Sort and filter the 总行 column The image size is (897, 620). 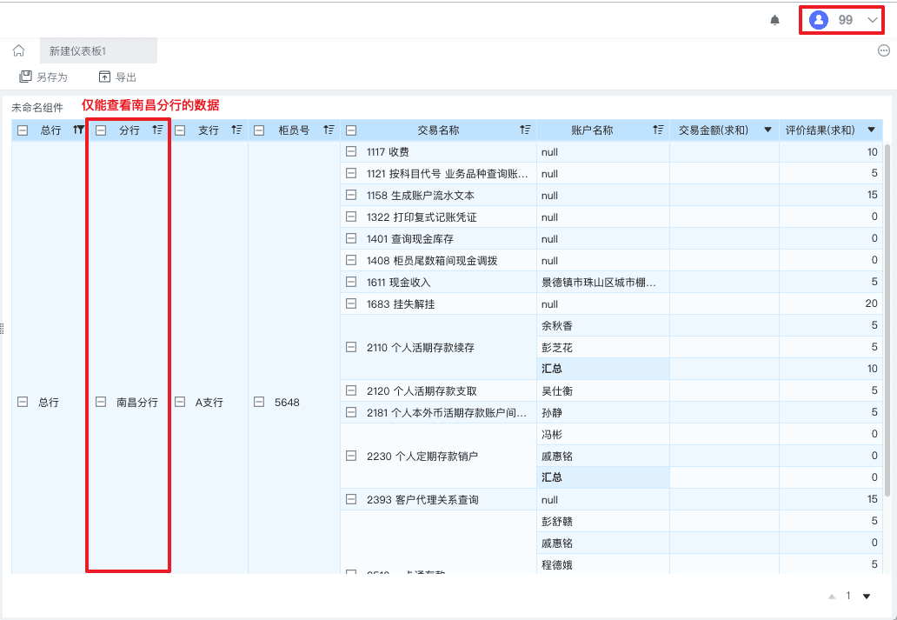coord(79,130)
